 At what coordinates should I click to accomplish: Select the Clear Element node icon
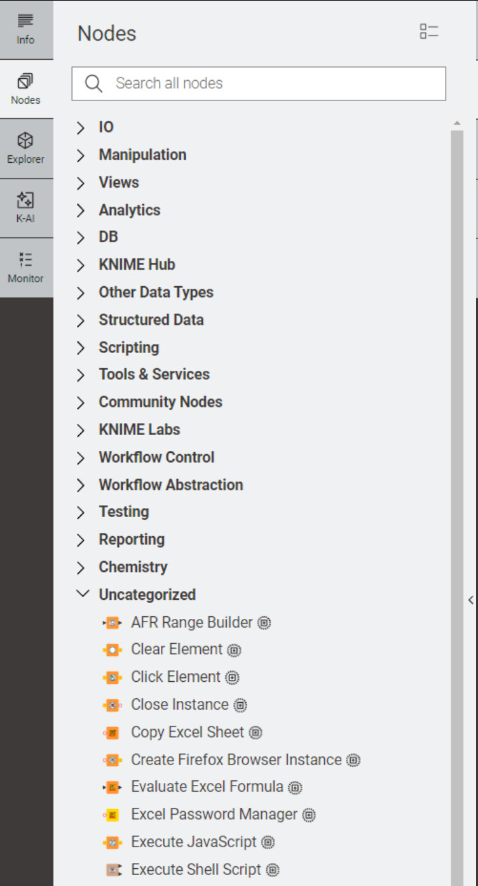pos(112,650)
